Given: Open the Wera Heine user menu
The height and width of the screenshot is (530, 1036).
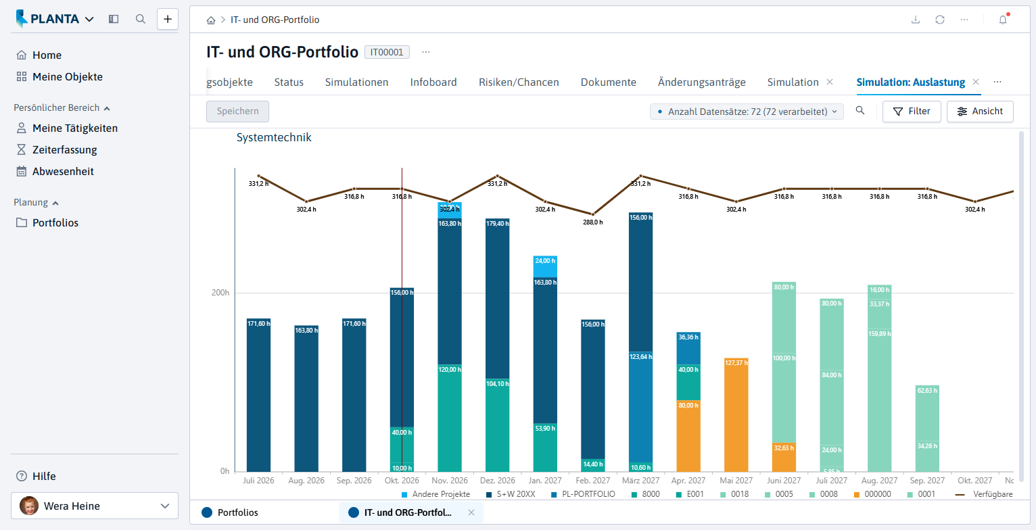Looking at the screenshot, I should pos(95,506).
